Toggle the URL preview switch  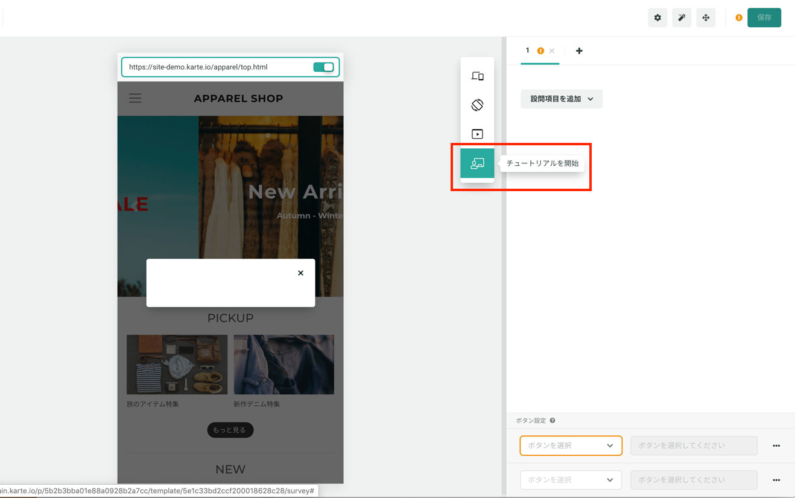(x=324, y=67)
